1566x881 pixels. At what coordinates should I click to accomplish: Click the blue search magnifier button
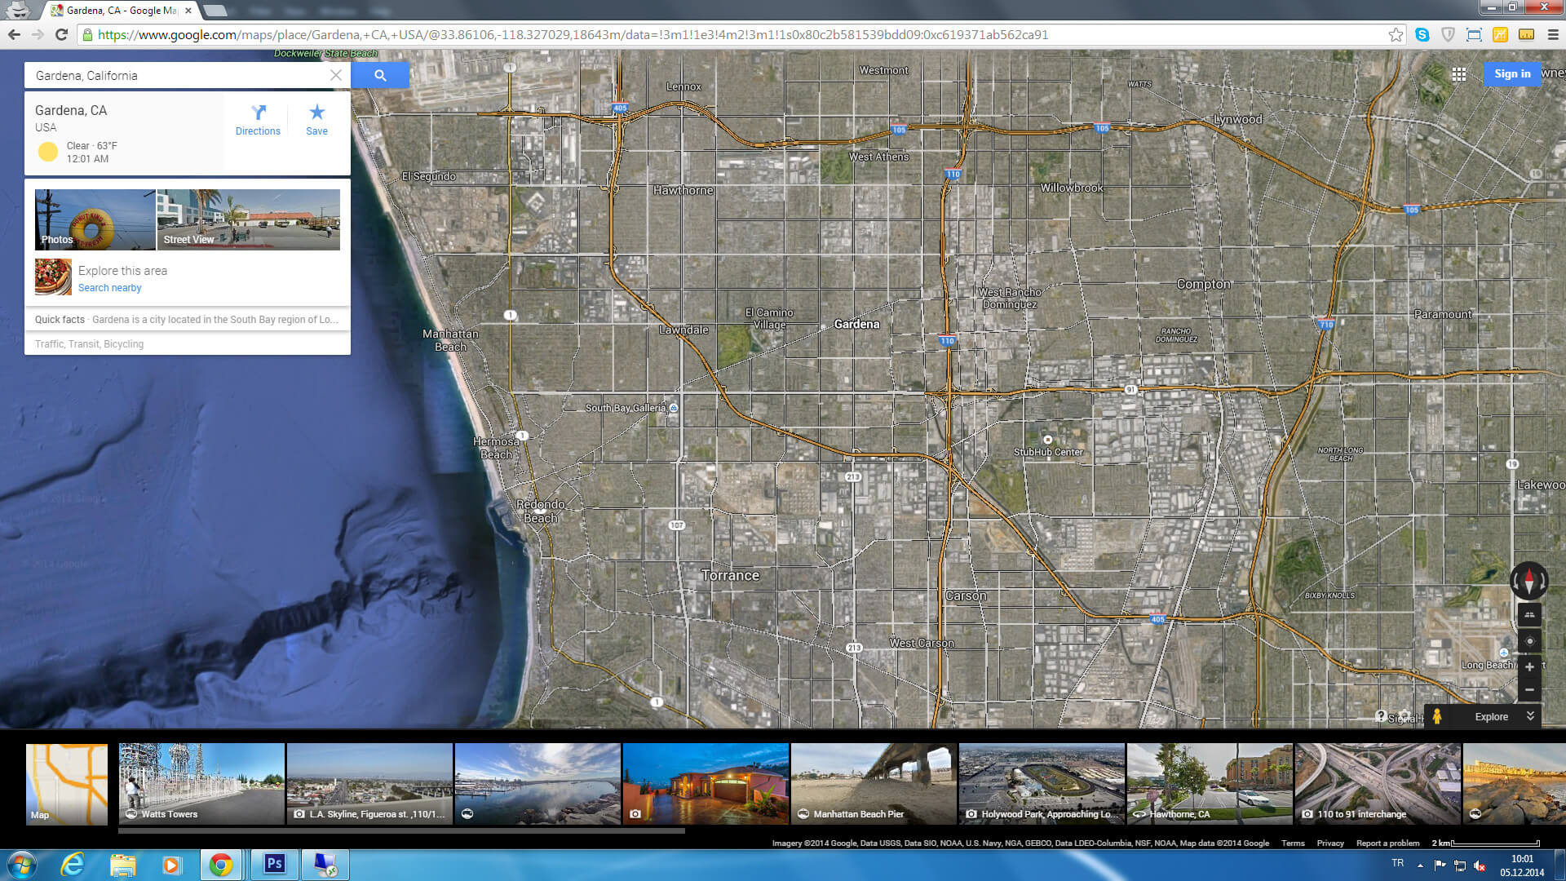[380, 75]
